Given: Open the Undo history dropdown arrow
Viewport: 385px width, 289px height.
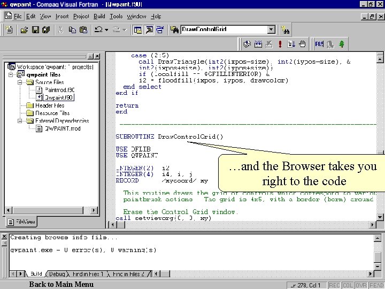Looking at the screenshot, I should click(106, 30).
